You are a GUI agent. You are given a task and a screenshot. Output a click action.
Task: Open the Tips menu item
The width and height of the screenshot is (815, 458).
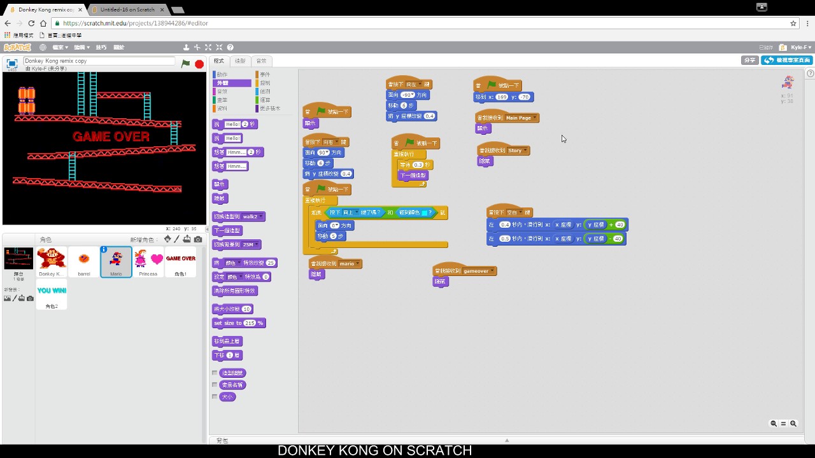101,47
